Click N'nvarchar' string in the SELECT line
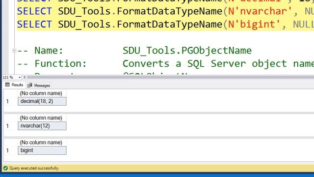The image size is (314, 177). point(260,11)
